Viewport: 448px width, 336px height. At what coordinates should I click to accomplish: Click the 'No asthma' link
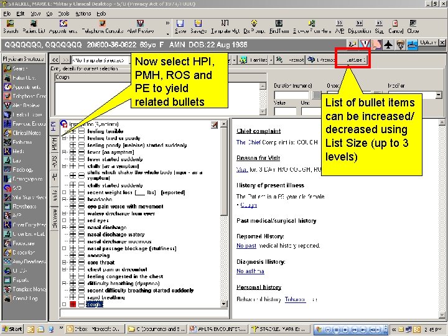pyautogui.click(x=250, y=271)
